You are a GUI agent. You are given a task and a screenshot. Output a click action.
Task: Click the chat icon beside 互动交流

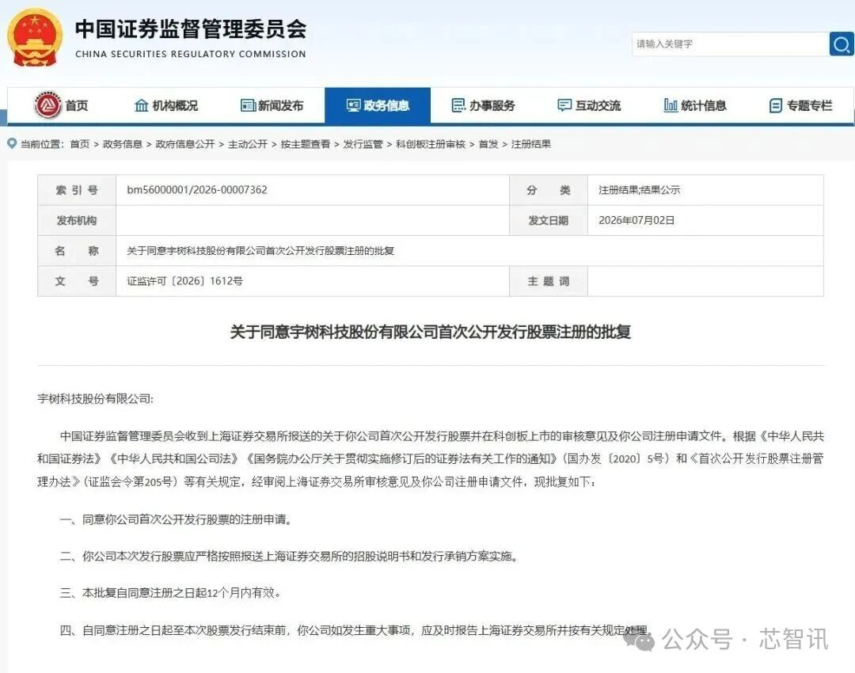564,105
